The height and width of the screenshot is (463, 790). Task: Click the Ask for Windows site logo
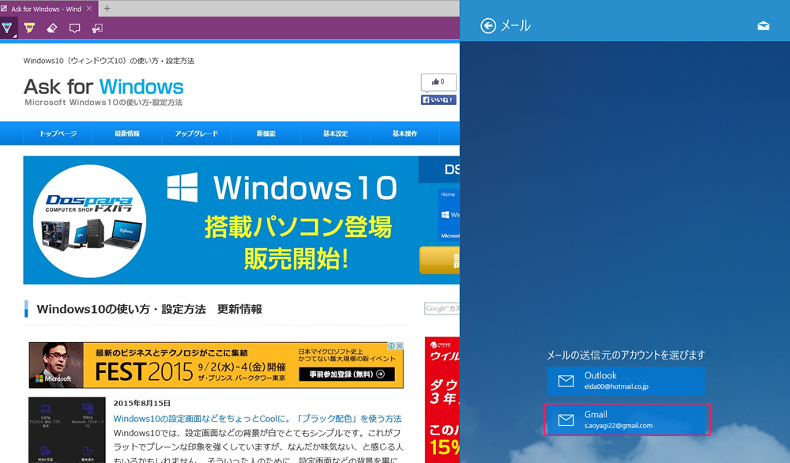click(103, 91)
